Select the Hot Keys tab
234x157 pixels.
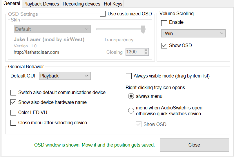click(x=113, y=4)
